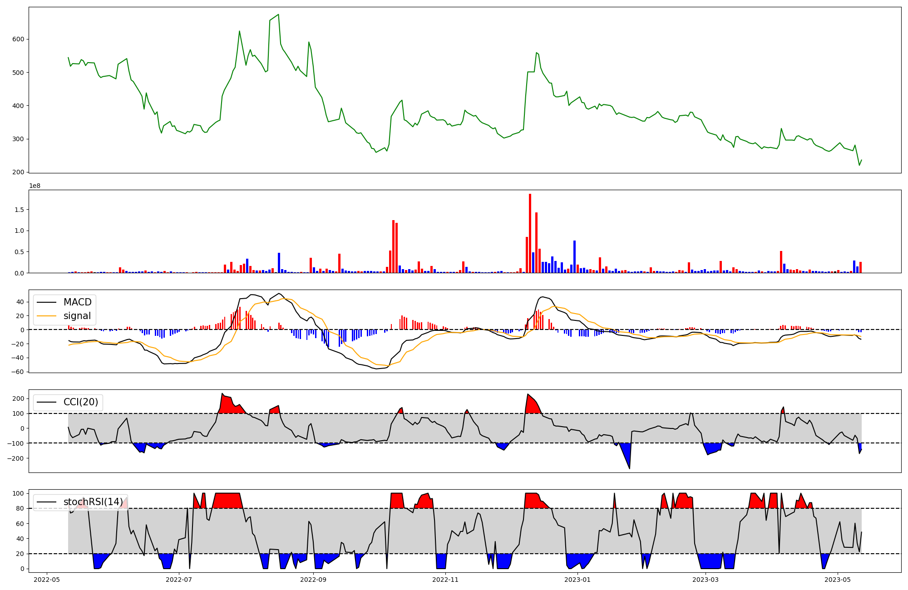The width and height of the screenshot is (908, 590).
Task: Click the 2022-09 x-axis date label
Action: pyautogui.click(x=313, y=580)
